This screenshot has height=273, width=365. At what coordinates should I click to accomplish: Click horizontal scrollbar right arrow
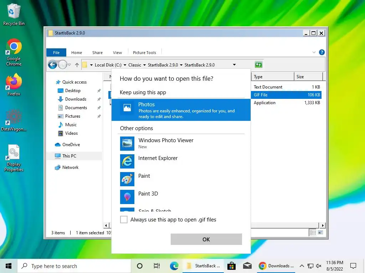[x=323, y=225]
